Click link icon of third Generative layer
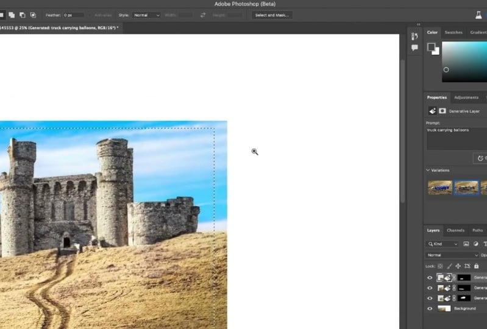The width and height of the screenshot is (487, 329). tap(454, 299)
